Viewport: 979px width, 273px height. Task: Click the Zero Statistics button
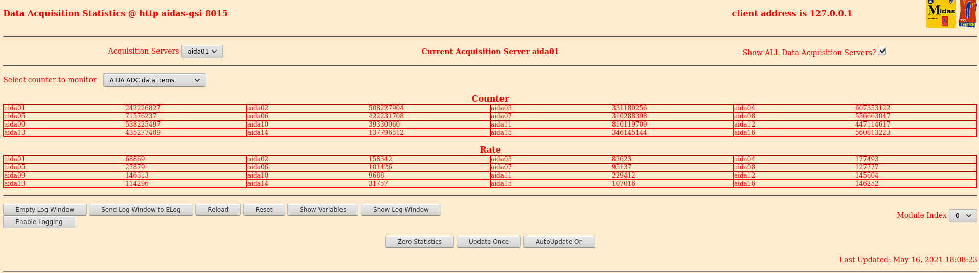[420, 242]
